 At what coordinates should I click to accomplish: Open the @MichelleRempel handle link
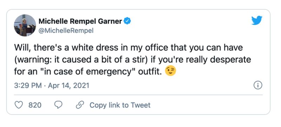click(66, 31)
